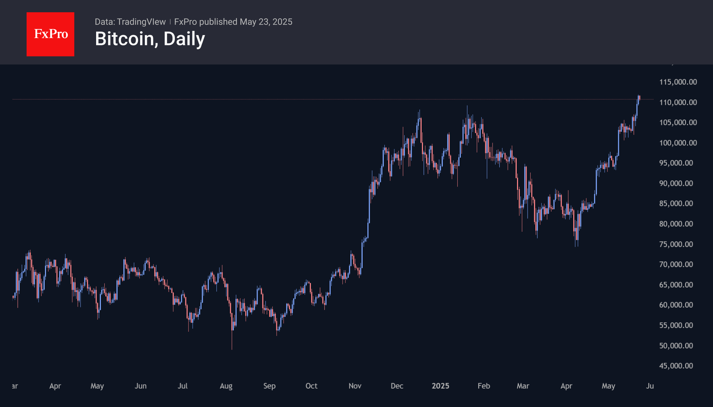Screen dimensions: 713x407
Task: Click the 115,000.00 price axis label
Action: click(x=678, y=82)
